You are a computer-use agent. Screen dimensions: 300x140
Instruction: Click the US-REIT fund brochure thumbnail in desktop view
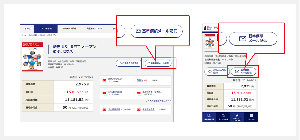click(32, 57)
